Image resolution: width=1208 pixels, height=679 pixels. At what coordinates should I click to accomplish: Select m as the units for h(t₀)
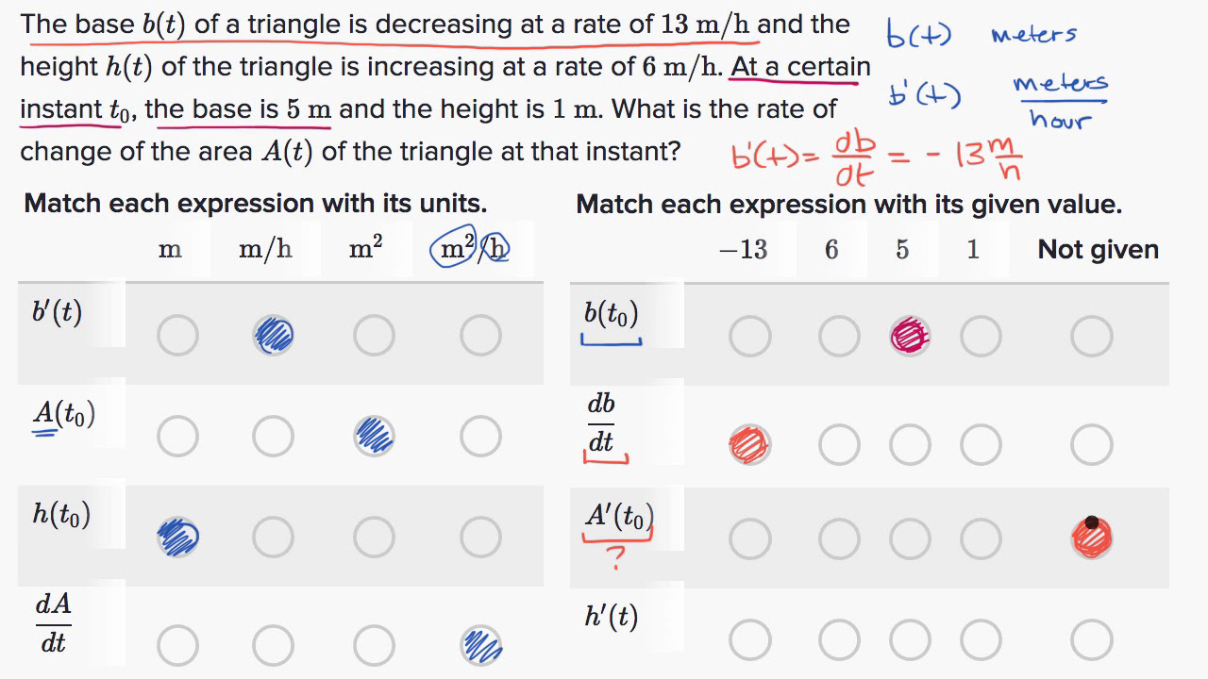(x=177, y=538)
